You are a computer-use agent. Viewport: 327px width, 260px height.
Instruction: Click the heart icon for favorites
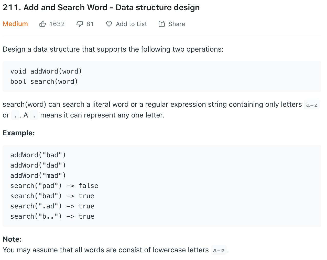(109, 24)
